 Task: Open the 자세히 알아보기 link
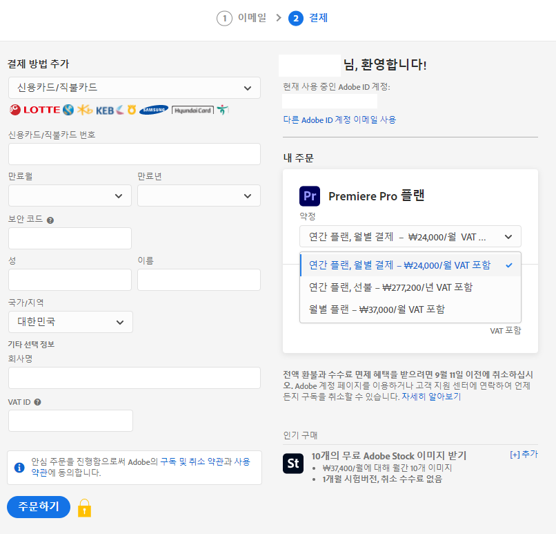coord(431,397)
